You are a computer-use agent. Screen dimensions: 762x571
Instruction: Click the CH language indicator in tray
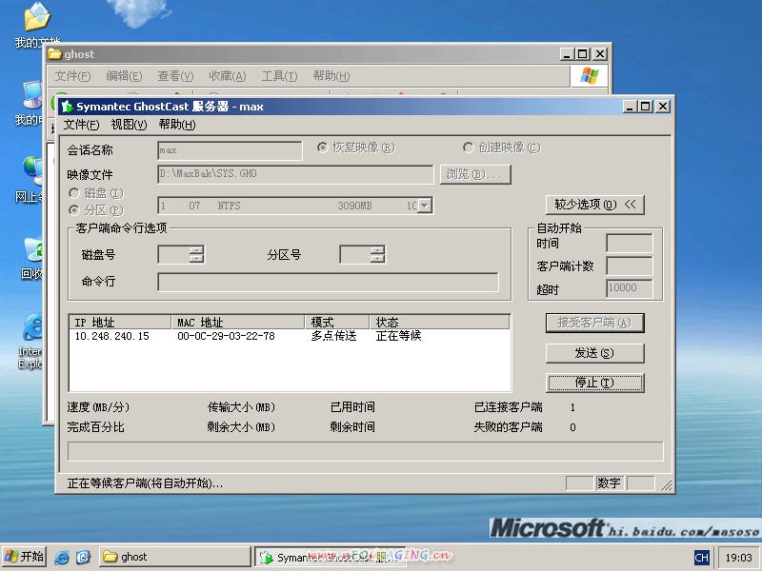point(701,558)
